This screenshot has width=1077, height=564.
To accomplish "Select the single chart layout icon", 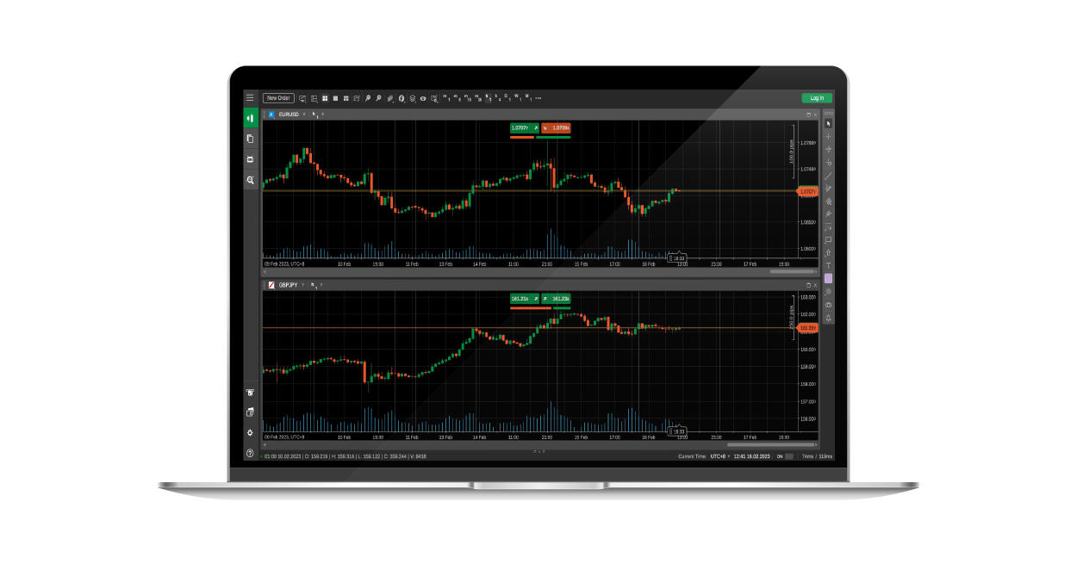I will click(335, 98).
